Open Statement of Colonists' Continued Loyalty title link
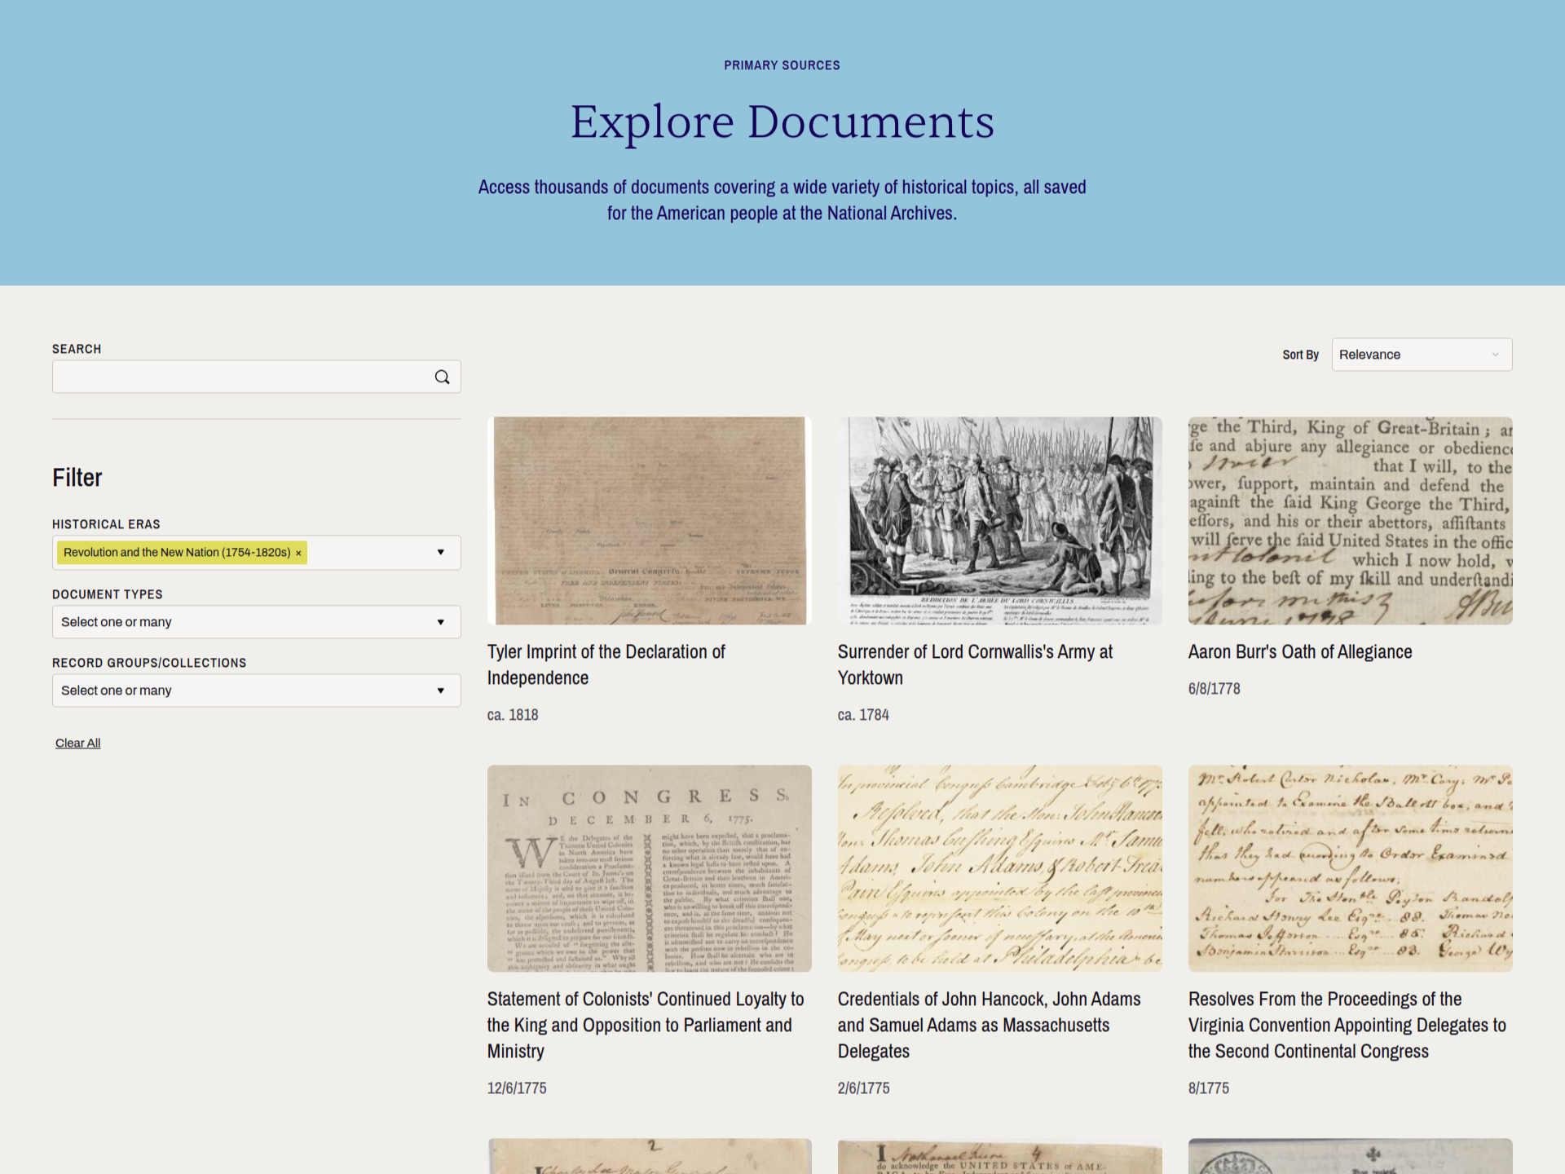Screen dimensions: 1565x1174 [x=646, y=1026]
